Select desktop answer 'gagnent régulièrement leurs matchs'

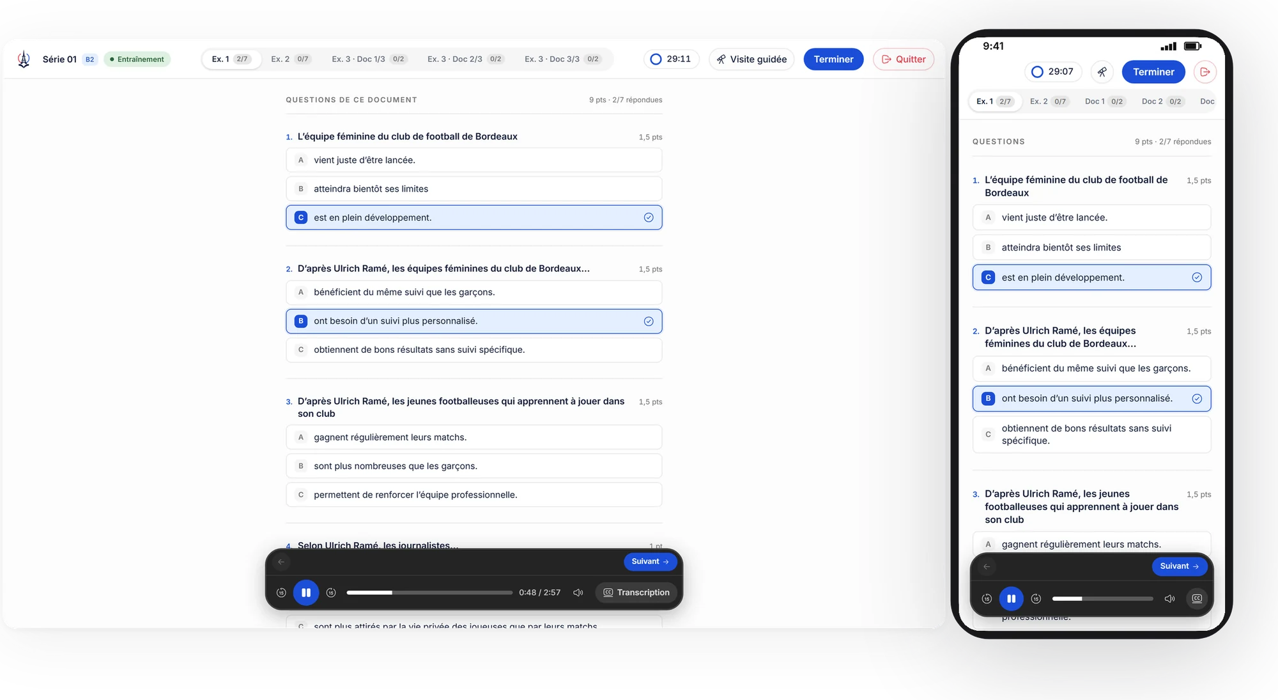(473, 437)
